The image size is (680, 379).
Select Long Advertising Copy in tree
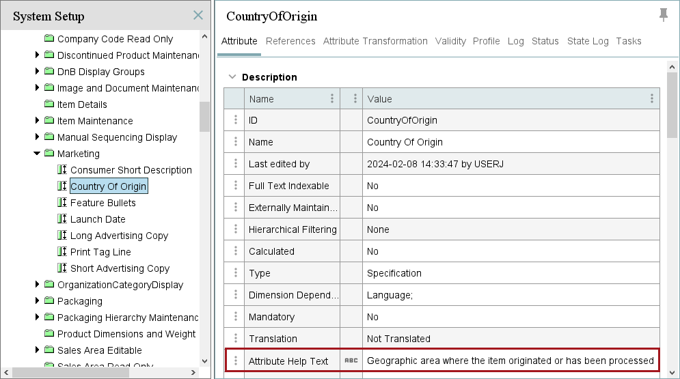click(119, 236)
